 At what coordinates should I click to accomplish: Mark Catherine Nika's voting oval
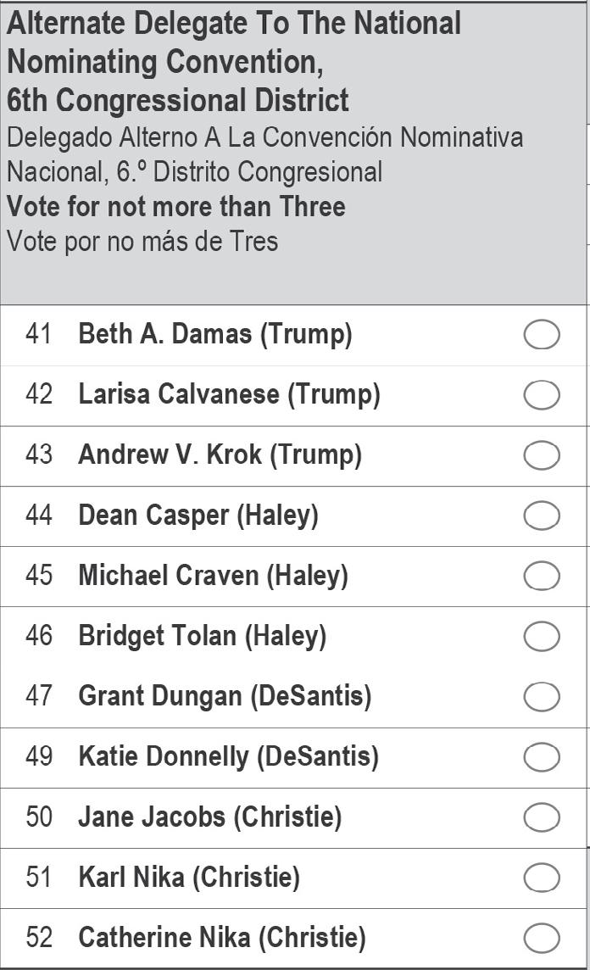click(x=542, y=938)
